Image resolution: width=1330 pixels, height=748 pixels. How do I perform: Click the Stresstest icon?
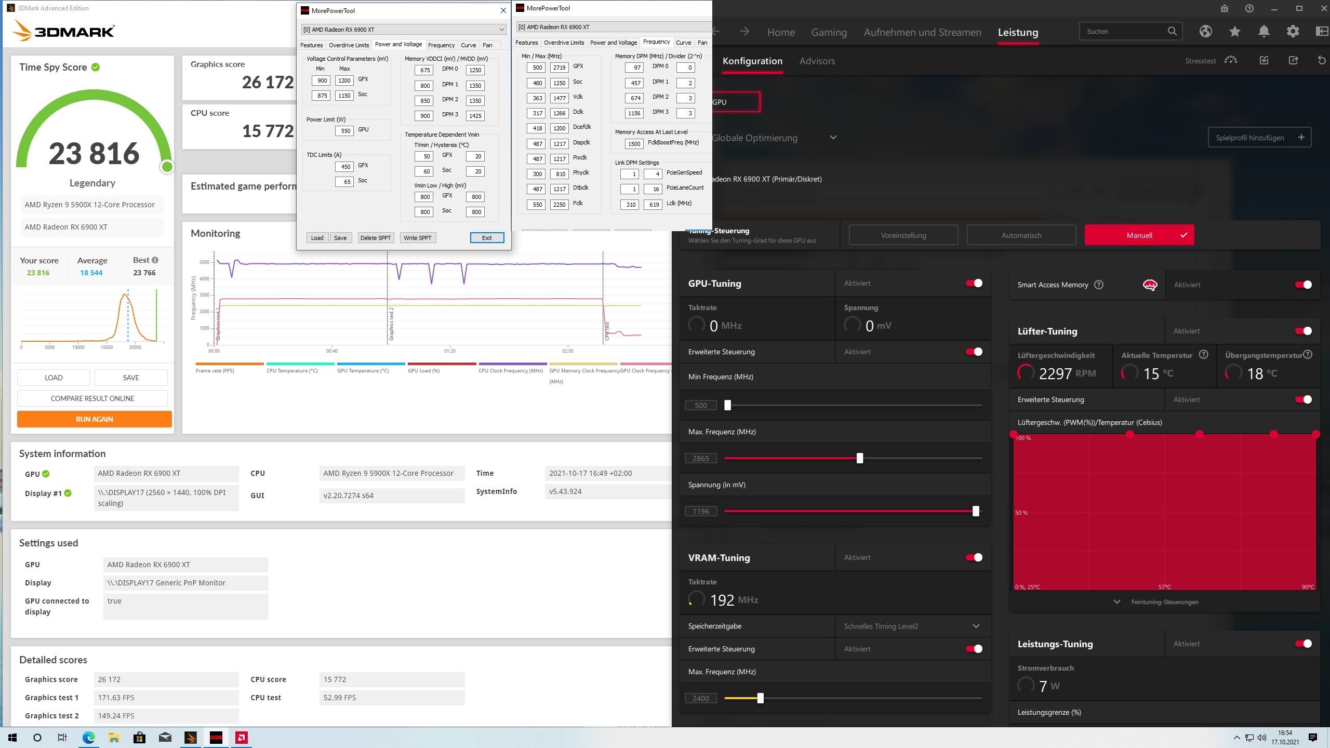click(x=1231, y=60)
